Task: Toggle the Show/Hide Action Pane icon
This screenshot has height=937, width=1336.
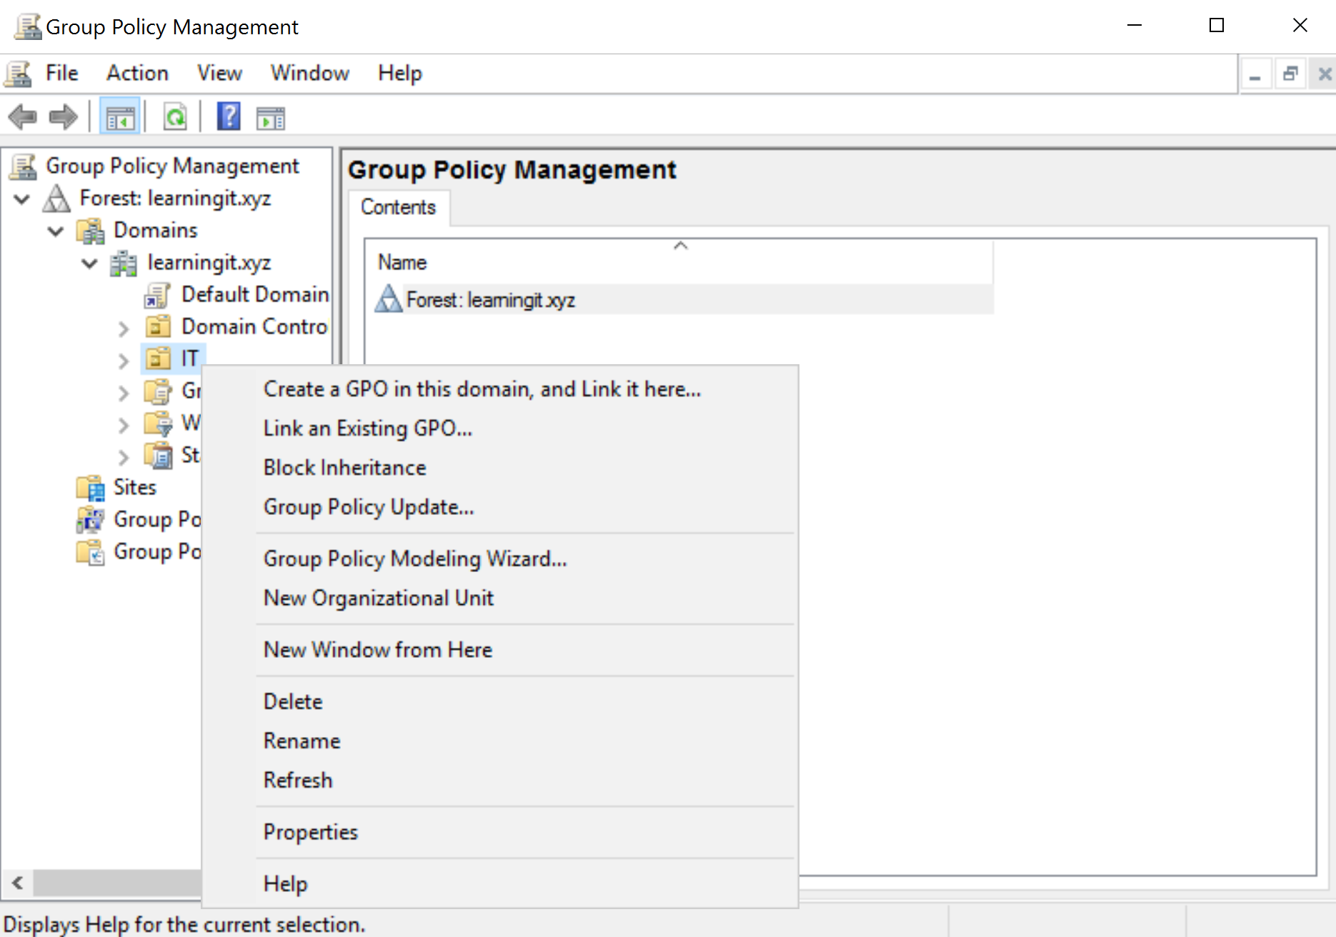Action: 271,117
